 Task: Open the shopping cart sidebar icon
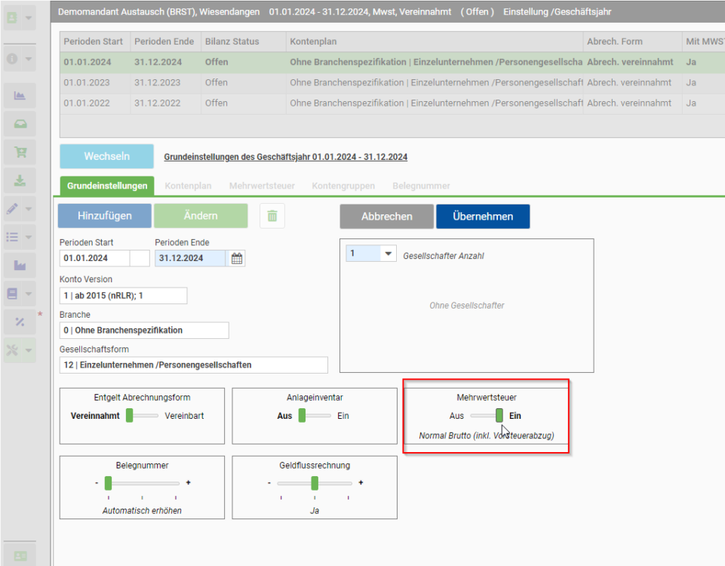click(20, 152)
